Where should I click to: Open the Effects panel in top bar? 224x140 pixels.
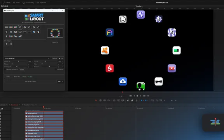(x=7, y=3)
